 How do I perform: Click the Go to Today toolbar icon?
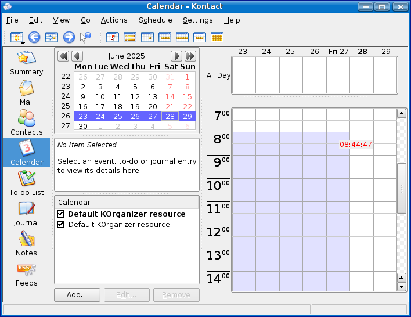(51, 38)
